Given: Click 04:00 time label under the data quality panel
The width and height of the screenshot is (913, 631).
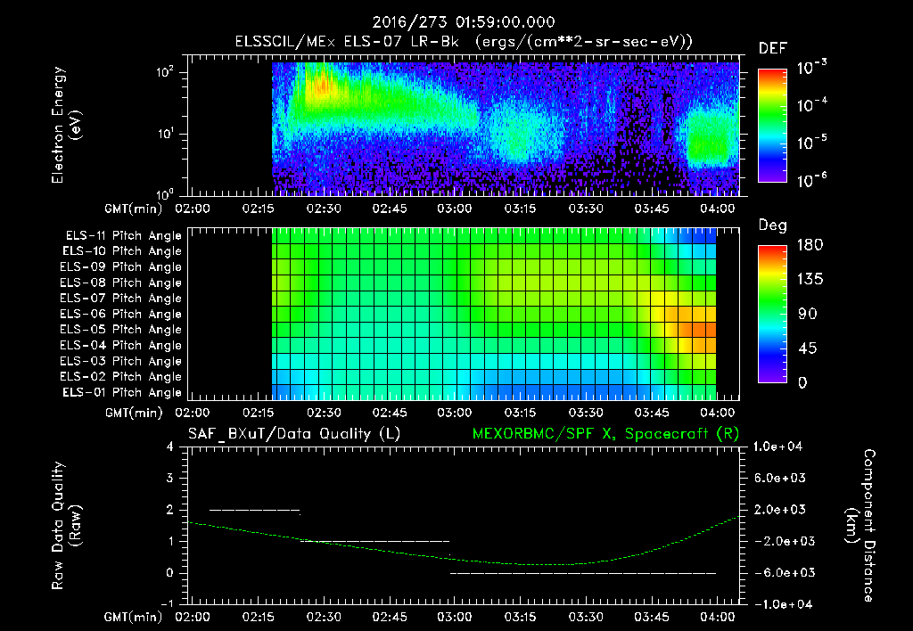Looking at the screenshot, I should pyautogui.click(x=718, y=617).
